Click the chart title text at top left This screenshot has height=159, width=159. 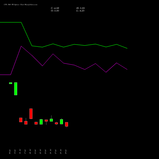click(x=20, y=4)
